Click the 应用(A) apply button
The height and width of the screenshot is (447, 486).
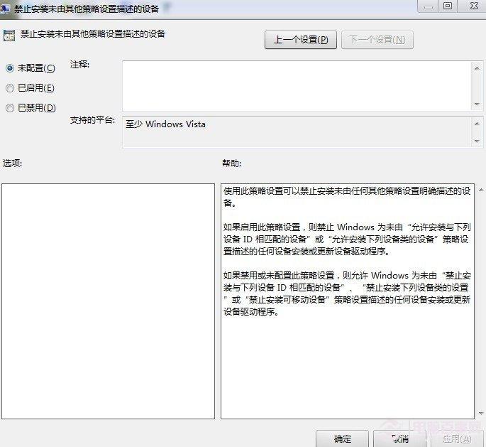point(457,438)
